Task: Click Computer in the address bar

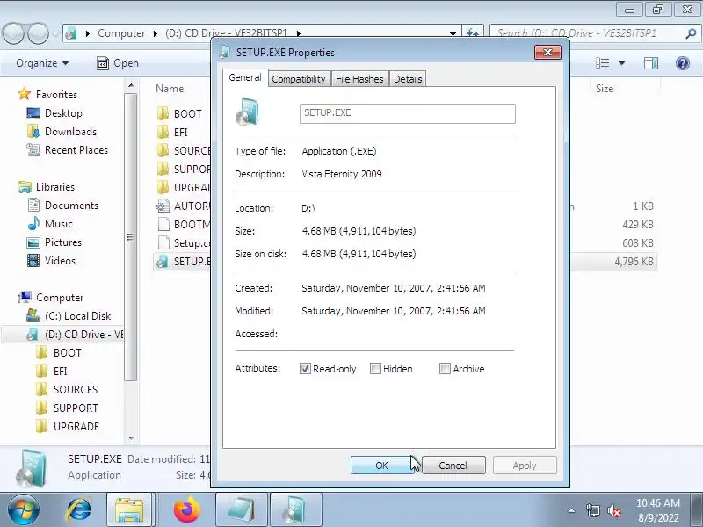Action: tap(121, 33)
